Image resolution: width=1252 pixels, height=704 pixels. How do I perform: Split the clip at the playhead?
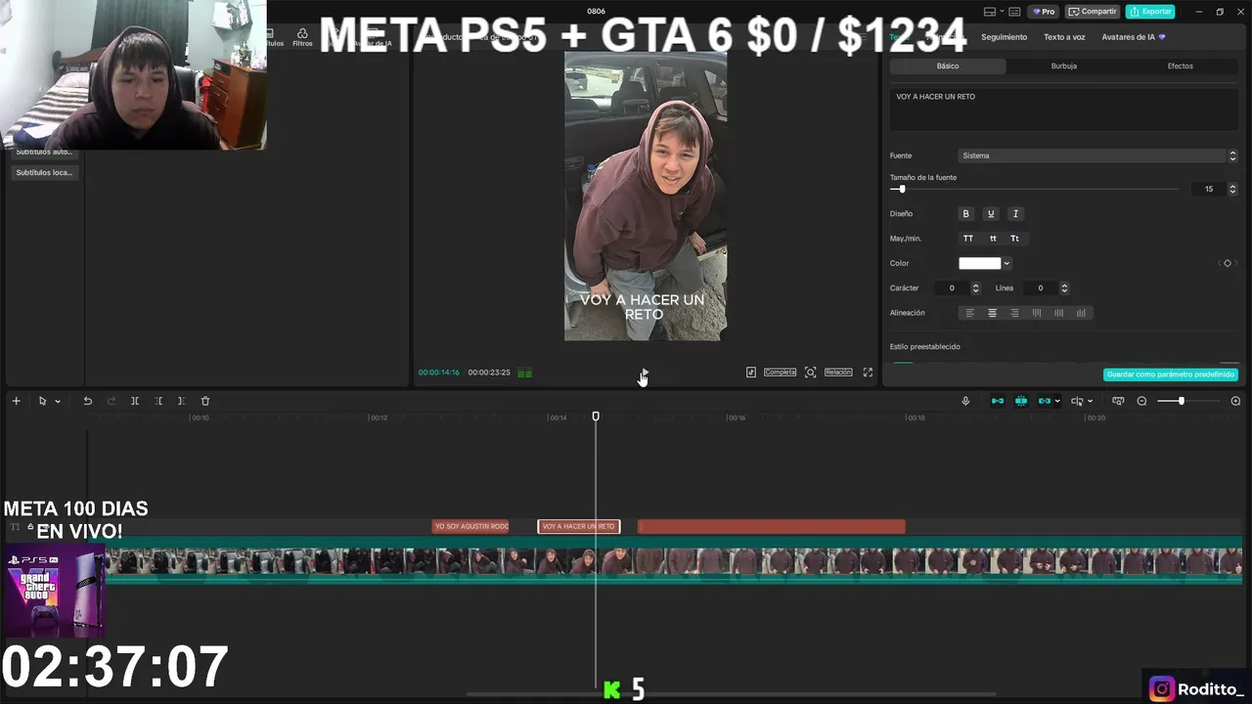click(135, 401)
